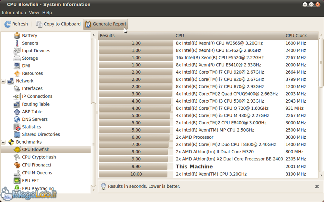Open FPU FFT waveform icon
Image resolution: width=324 pixels, height=202 pixels.
[x=17, y=181]
